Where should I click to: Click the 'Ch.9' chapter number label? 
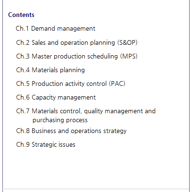(x=23, y=144)
